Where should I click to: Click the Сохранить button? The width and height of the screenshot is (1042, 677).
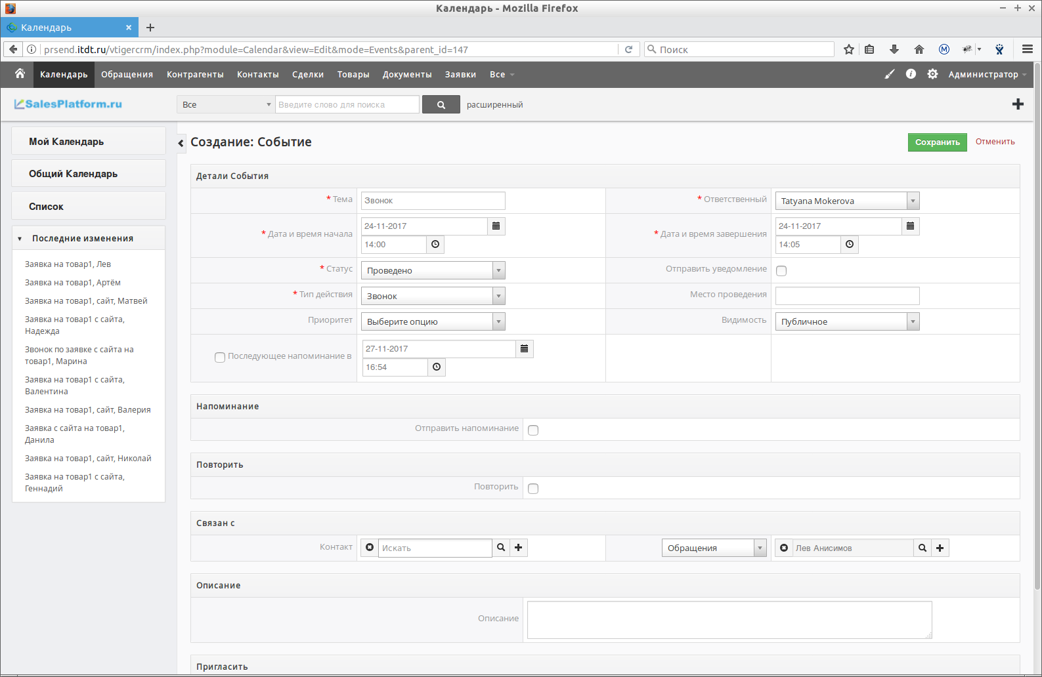pyautogui.click(x=937, y=142)
